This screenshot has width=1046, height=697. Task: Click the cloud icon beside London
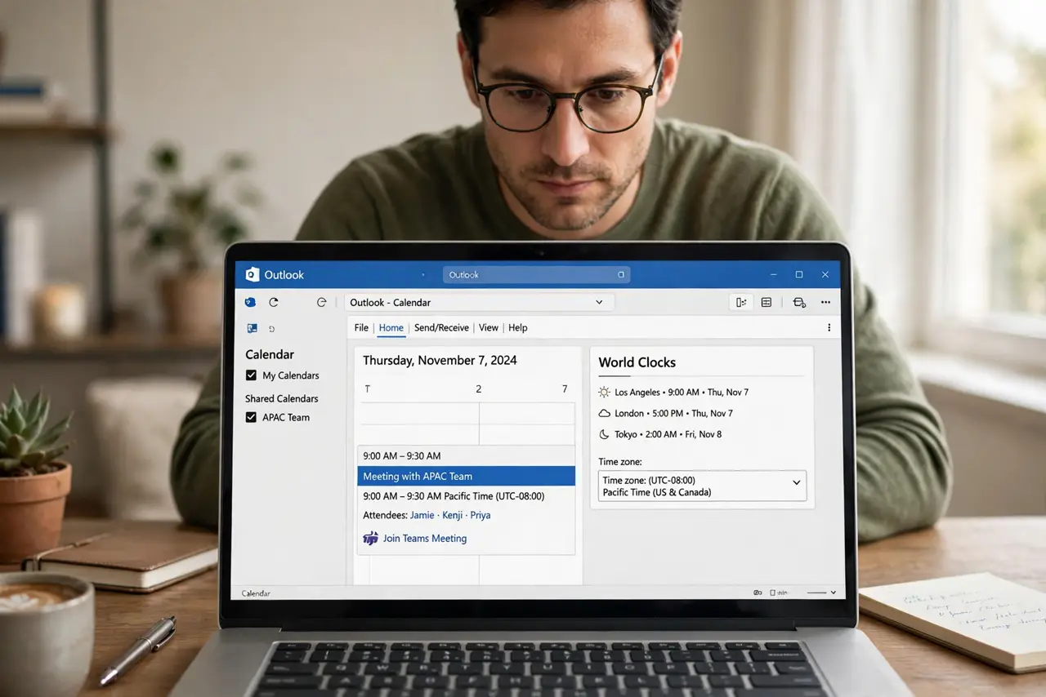(x=604, y=413)
